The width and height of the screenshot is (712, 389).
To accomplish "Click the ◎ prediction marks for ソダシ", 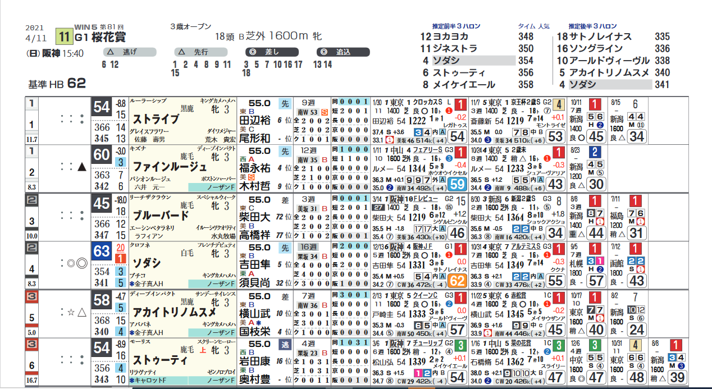I will pyautogui.click(x=77, y=263).
